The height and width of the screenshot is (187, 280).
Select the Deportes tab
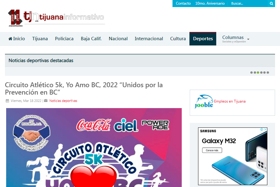pos(203,39)
